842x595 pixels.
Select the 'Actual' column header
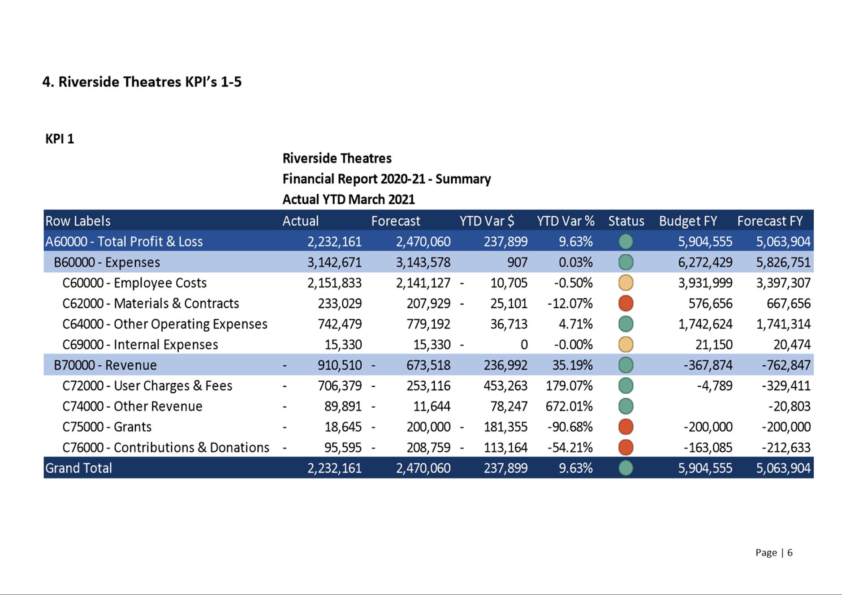point(300,221)
